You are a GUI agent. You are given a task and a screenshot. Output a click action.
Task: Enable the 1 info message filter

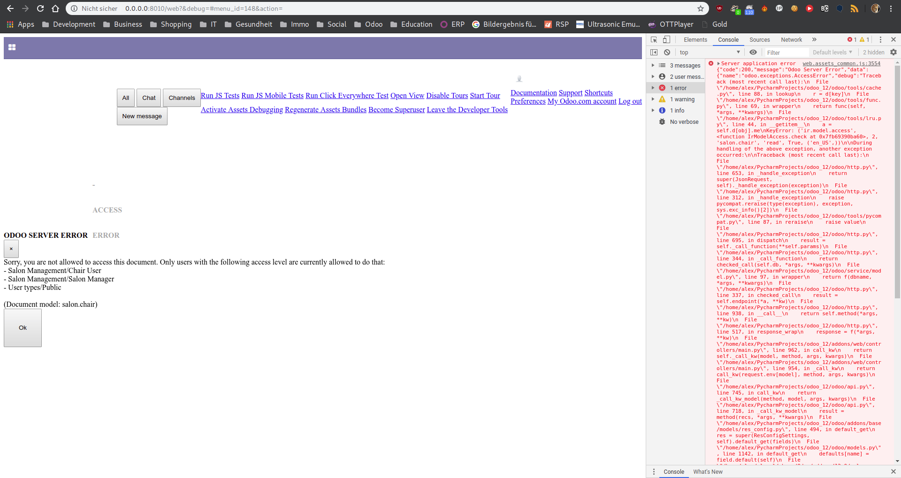tap(676, 110)
